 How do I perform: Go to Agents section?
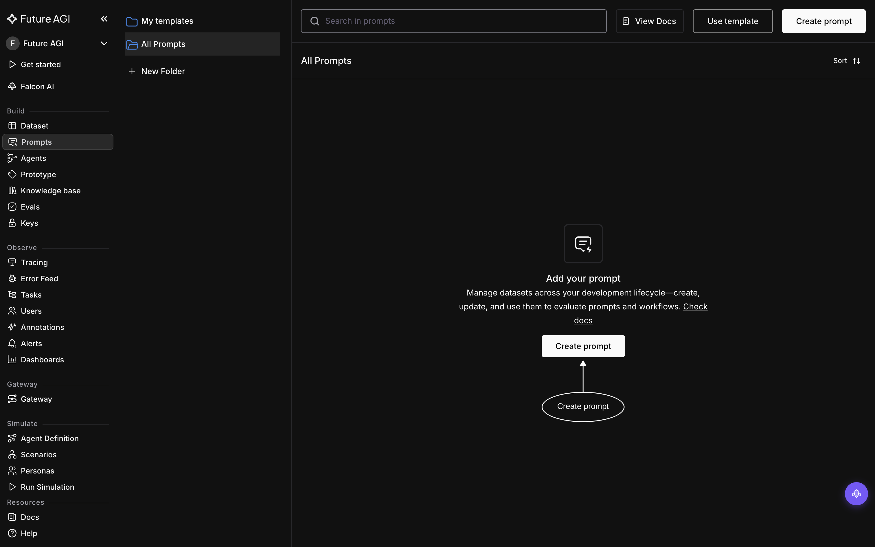(x=33, y=158)
